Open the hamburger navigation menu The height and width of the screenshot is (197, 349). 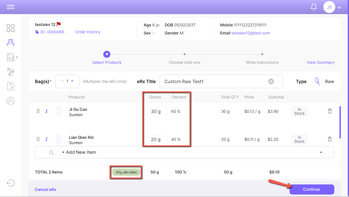tap(11, 7)
